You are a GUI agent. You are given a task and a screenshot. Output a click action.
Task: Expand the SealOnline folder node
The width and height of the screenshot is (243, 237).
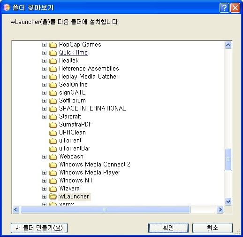(44, 85)
